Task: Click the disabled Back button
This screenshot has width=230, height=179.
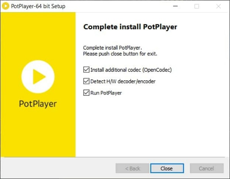Action: [x=133, y=168]
